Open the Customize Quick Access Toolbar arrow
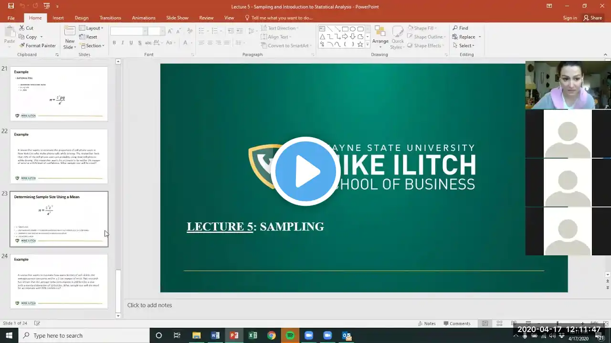 [57, 6]
